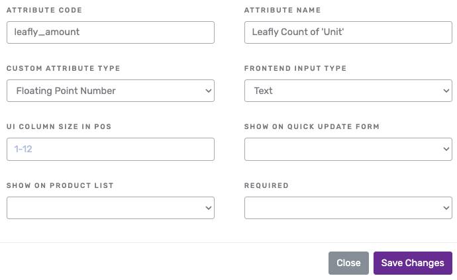The height and width of the screenshot is (280, 457).
Task: Open the Show on Product List dropdown
Action: (111, 208)
